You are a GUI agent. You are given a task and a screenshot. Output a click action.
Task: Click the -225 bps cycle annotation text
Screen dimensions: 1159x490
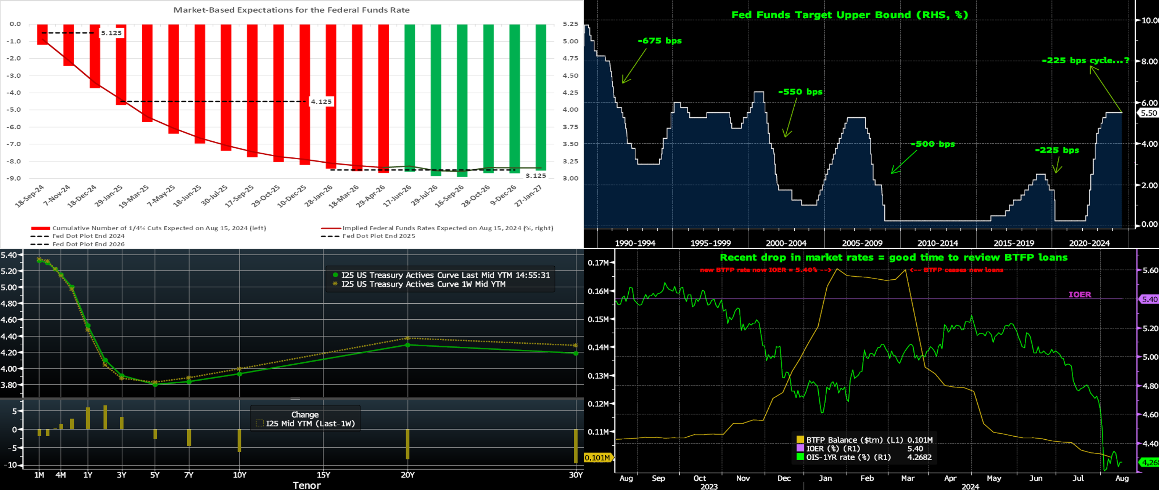pyautogui.click(x=1085, y=60)
